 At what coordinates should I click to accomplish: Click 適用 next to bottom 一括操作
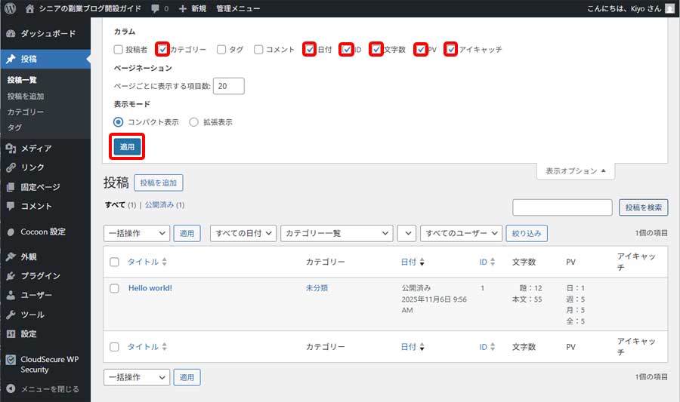point(187,377)
